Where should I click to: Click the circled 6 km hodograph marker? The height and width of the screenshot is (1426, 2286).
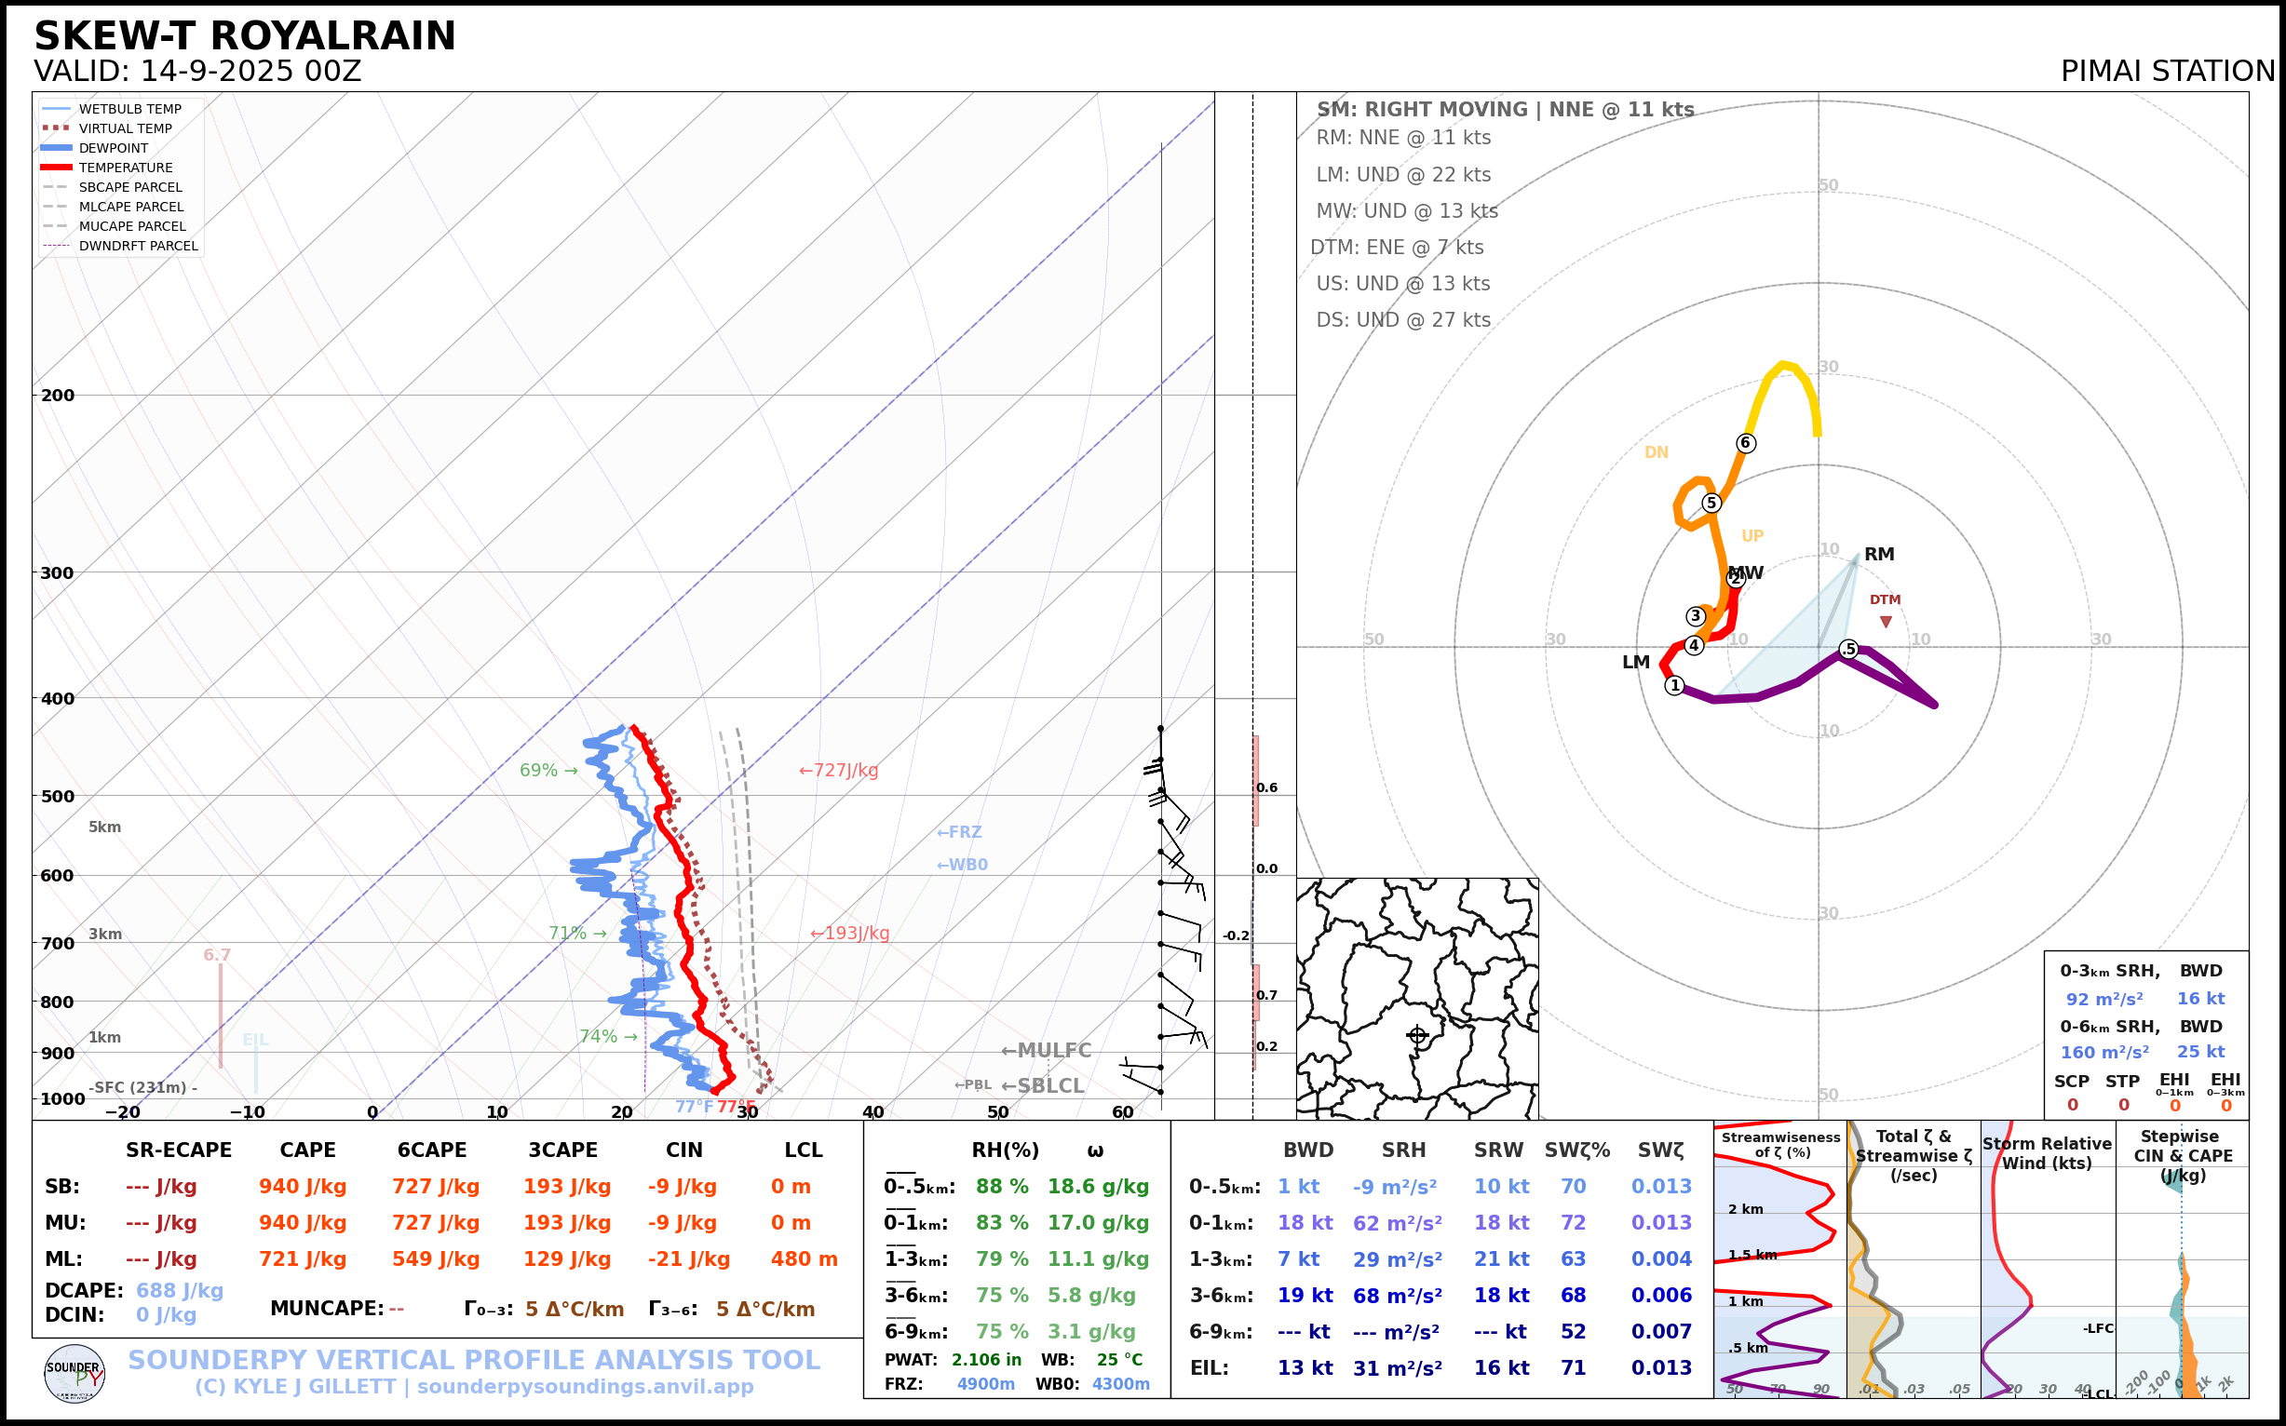click(x=1745, y=443)
